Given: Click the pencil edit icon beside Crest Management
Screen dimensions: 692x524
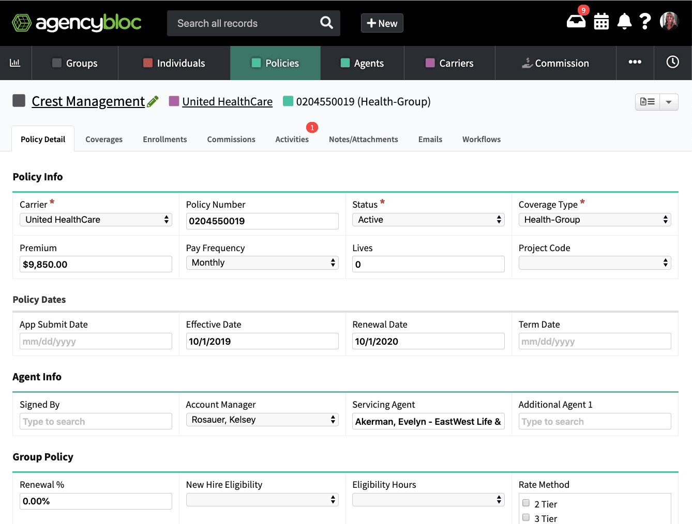Looking at the screenshot, I should pos(153,102).
